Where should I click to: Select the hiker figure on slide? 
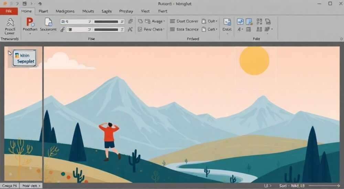[110, 142]
